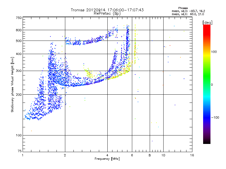Click the "mean, sd,O: -93.7, 16.2" line
The height and width of the screenshot is (169, 226).
coord(188,11)
